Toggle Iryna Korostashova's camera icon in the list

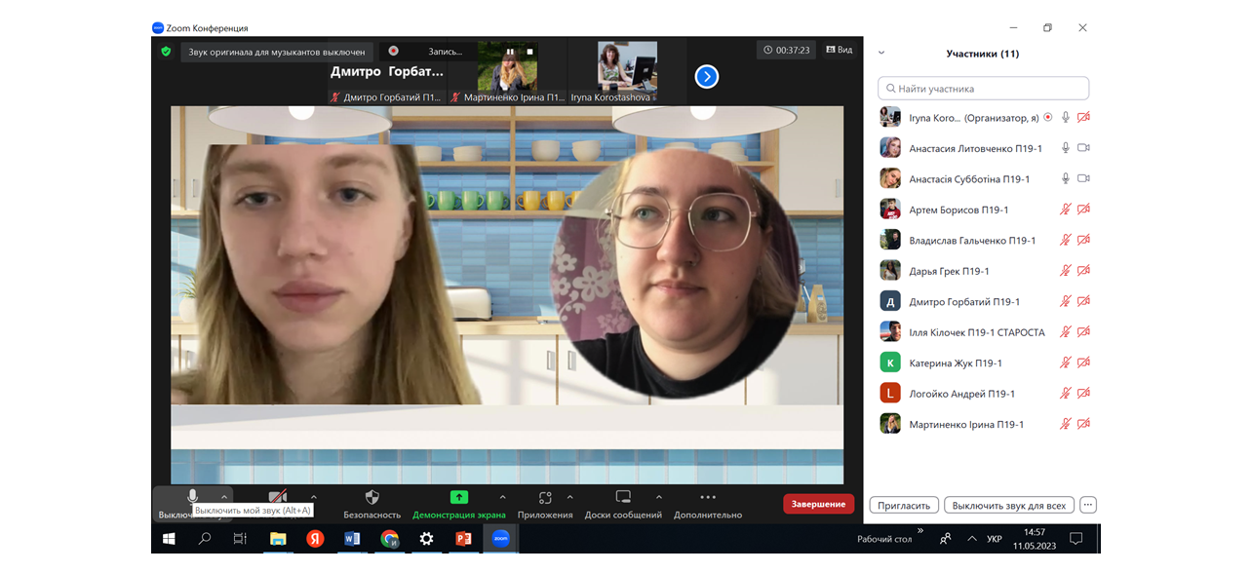[1083, 117]
